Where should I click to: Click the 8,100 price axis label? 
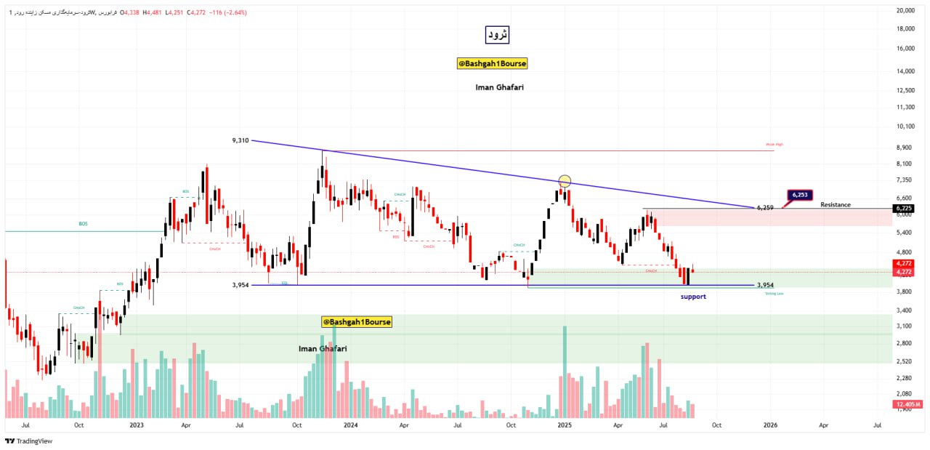(904, 164)
